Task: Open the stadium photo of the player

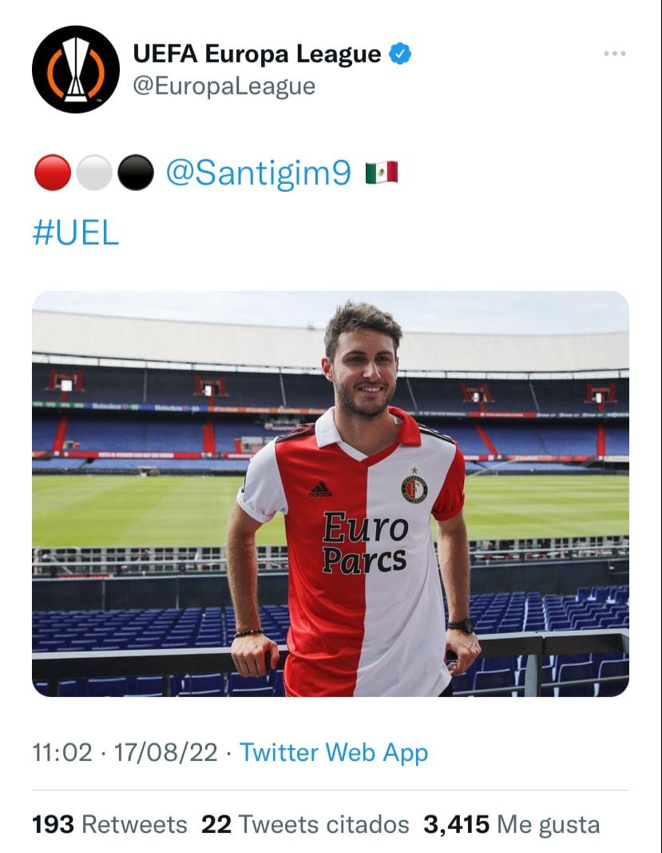Action: point(330,493)
